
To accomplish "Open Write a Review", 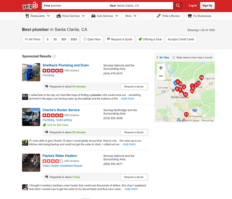I will coord(168,16).
